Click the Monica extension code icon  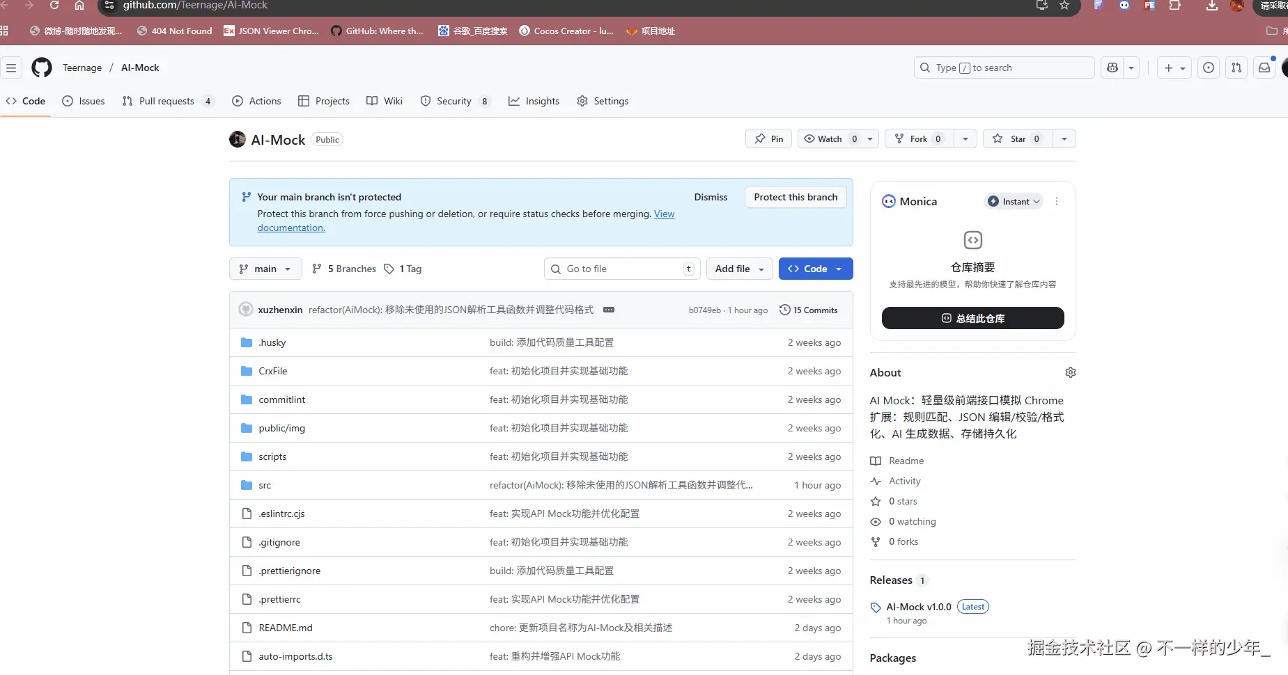pyautogui.click(x=972, y=239)
